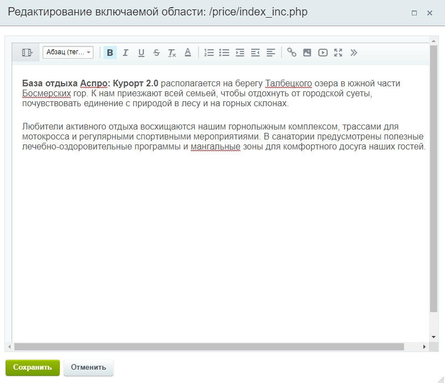
Task: Switch the editor to fullscreen mode
Action: [x=338, y=53]
